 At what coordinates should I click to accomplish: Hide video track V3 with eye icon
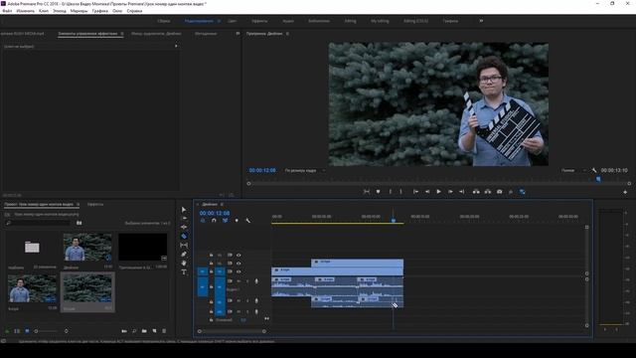238,255
